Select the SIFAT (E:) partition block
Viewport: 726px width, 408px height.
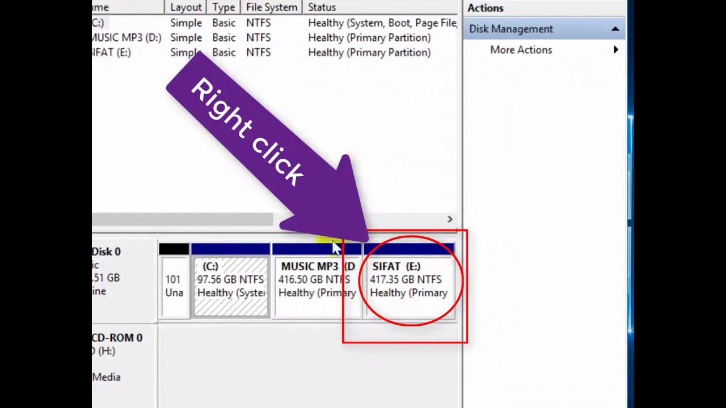coord(409,281)
